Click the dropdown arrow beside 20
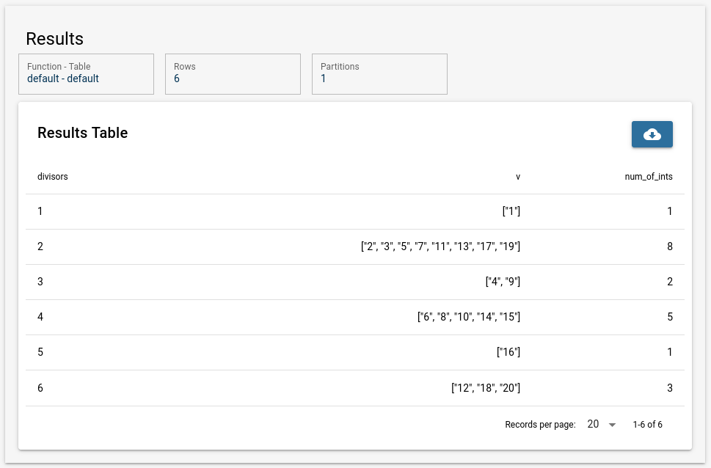Screen dimensions: 711x468 coord(612,425)
